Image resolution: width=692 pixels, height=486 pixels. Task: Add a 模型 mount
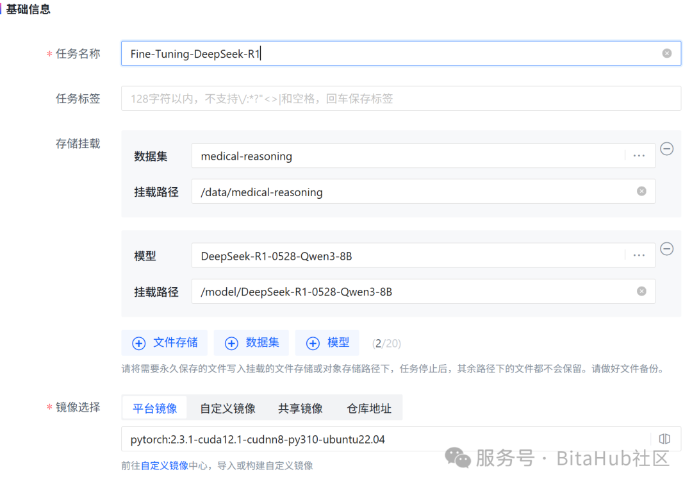tap(327, 343)
